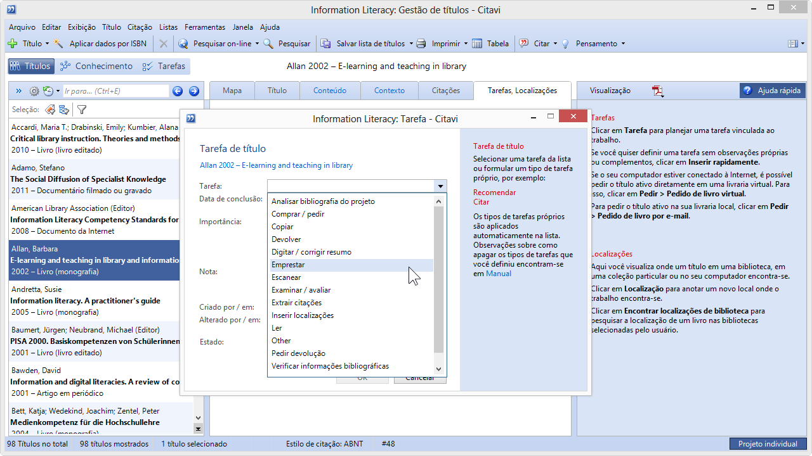
Task: Click the layout options icon at toolbar right
Action: (x=793, y=44)
